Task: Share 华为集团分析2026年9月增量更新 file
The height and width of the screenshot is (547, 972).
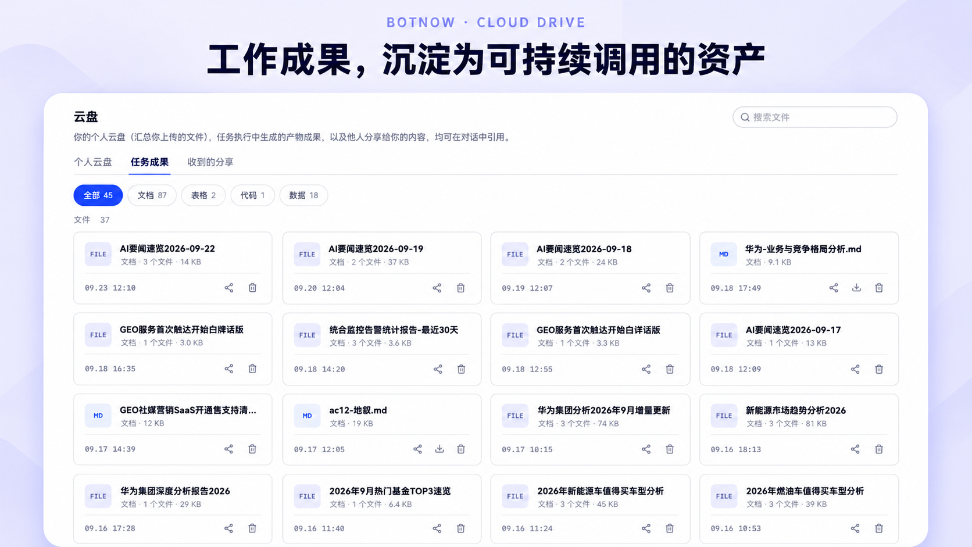Action: tap(646, 449)
